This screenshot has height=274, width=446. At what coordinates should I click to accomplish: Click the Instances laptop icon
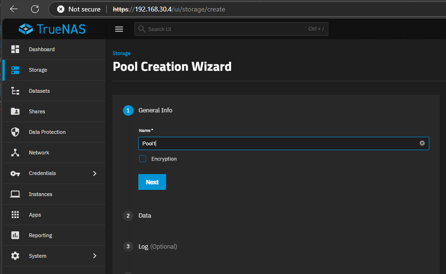point(15,194)
